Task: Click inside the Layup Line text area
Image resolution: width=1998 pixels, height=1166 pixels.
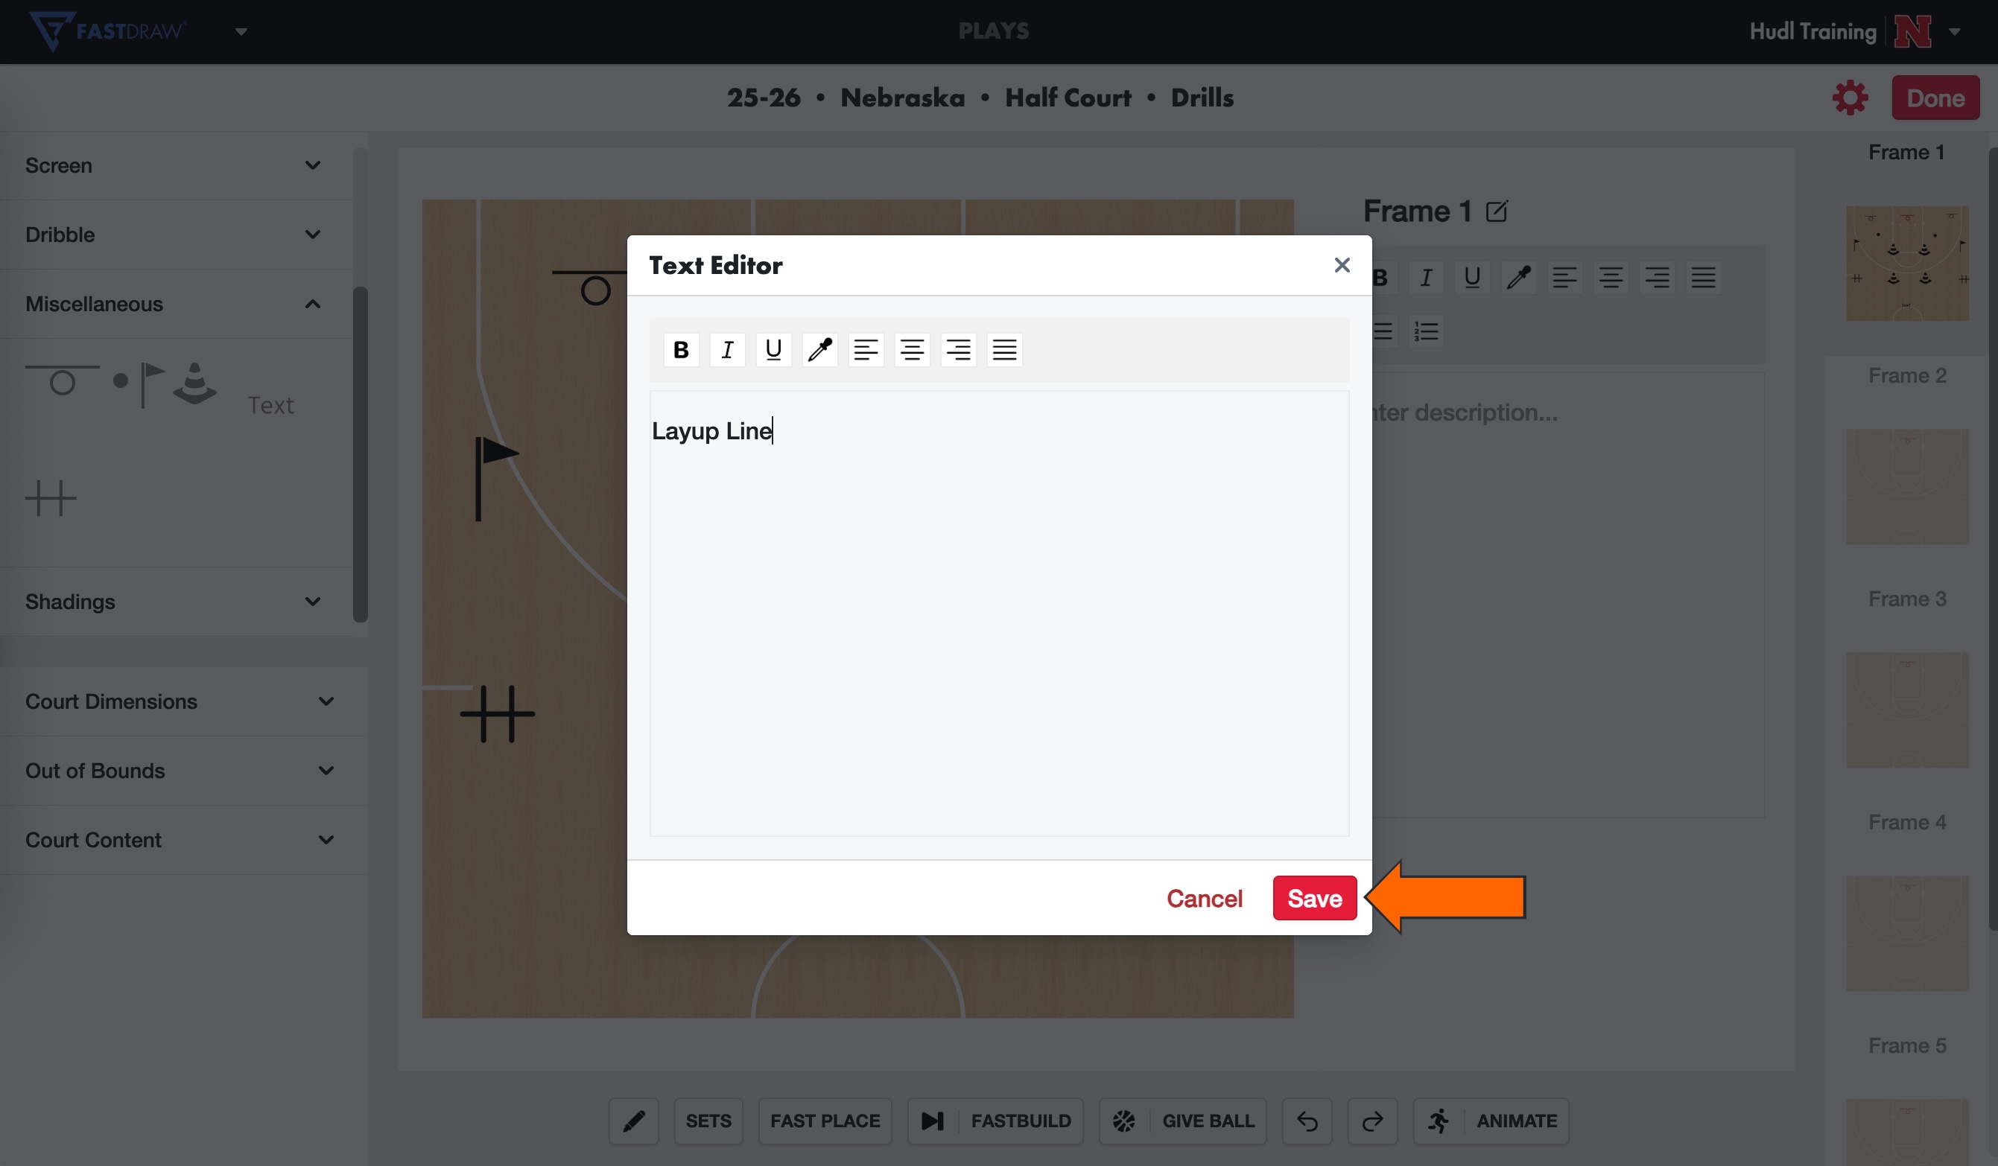Action: [x=999, y=613]
